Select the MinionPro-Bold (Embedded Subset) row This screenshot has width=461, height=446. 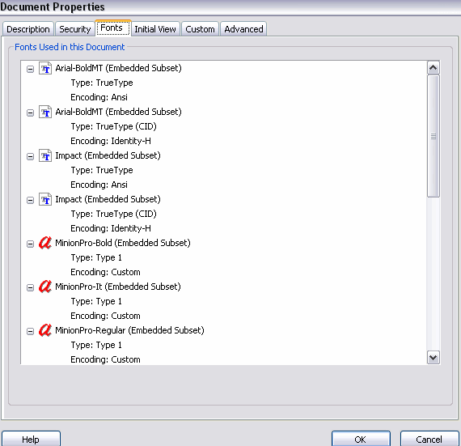[123, 243]
